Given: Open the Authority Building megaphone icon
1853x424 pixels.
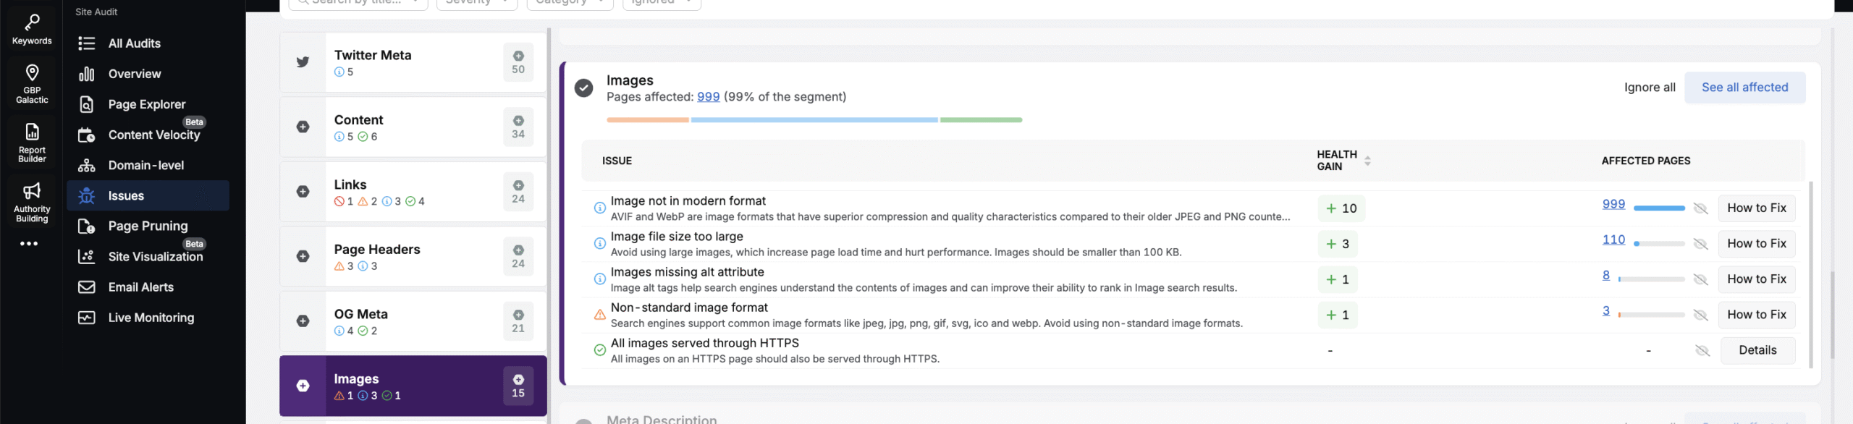Looking at the screenshot, I should [x=32, y=191].
